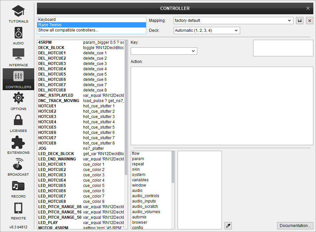Open the Broadcast settings section

point(18,167)
